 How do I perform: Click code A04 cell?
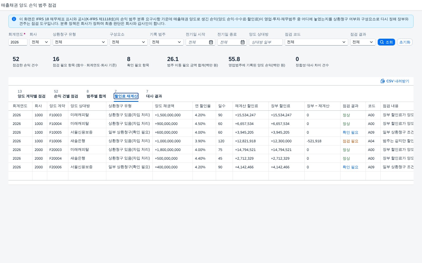point(371,141)
